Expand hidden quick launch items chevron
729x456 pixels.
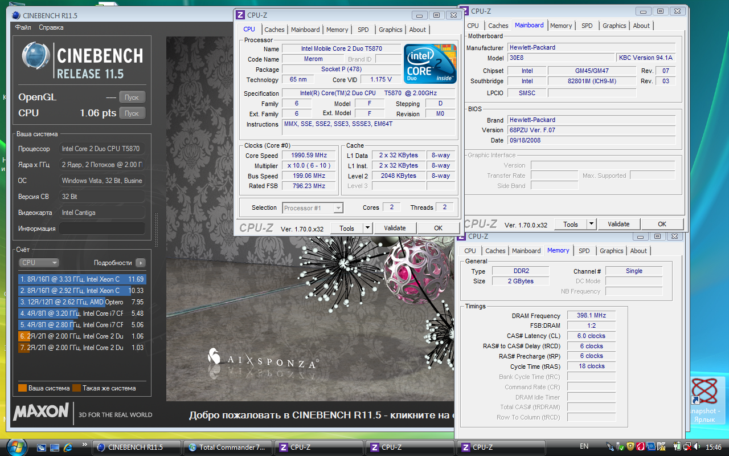point(85,444)
